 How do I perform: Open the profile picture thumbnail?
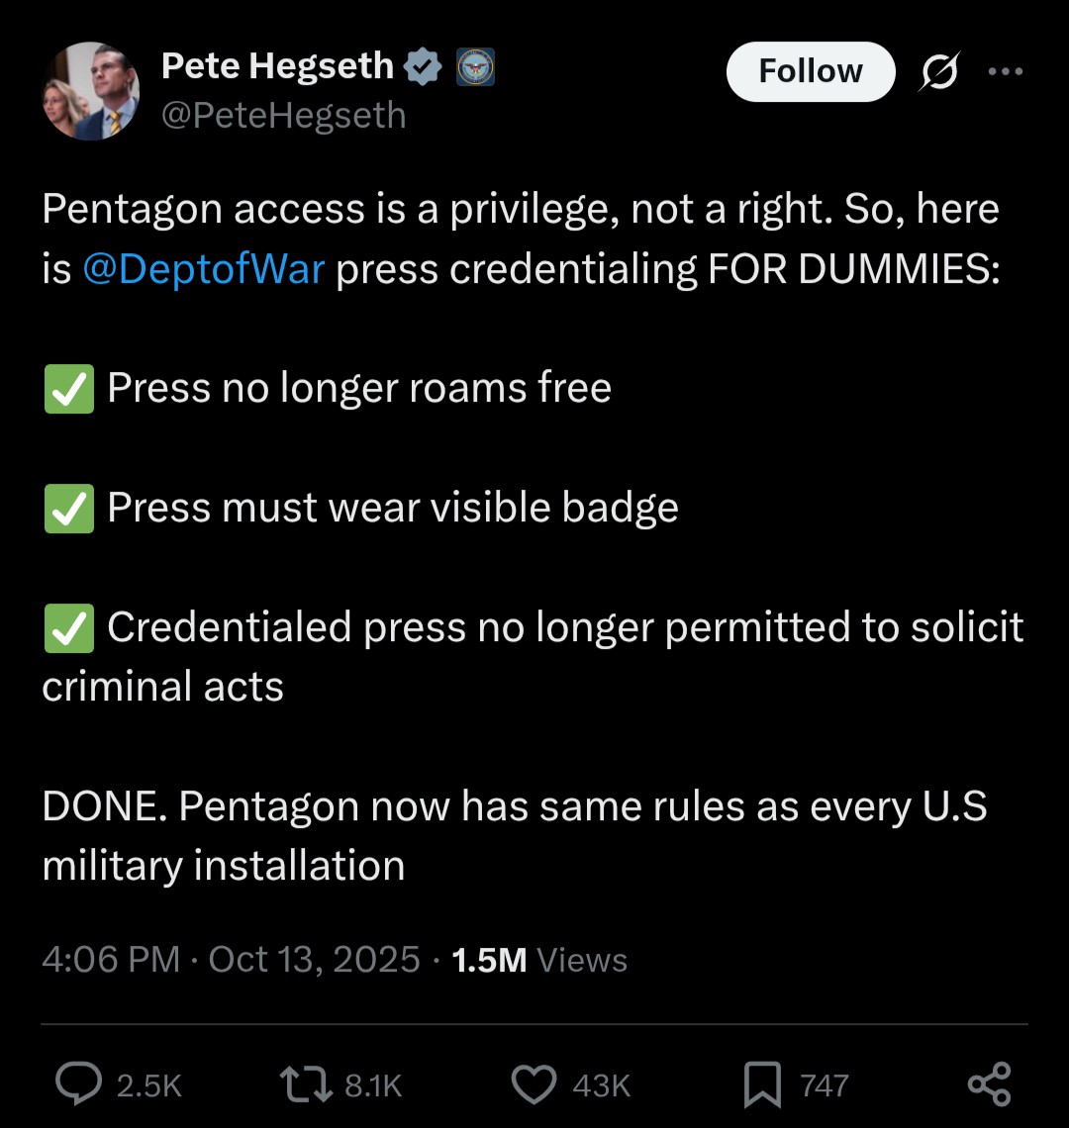click(x=90, y=91)
